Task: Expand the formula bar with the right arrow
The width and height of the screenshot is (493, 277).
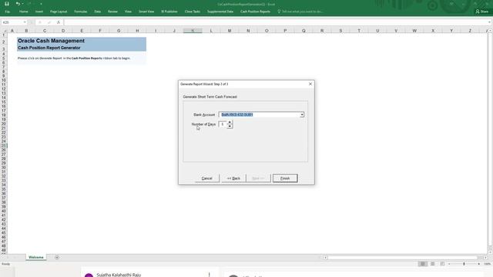Action: click(x=489, y=22)
